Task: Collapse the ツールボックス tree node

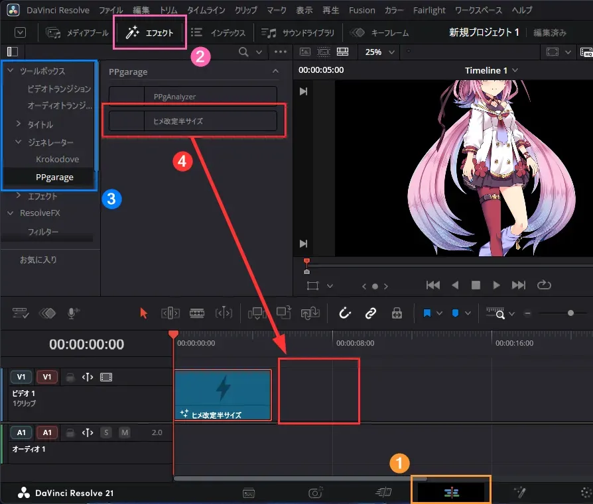Action: click(x=11, y=70)
